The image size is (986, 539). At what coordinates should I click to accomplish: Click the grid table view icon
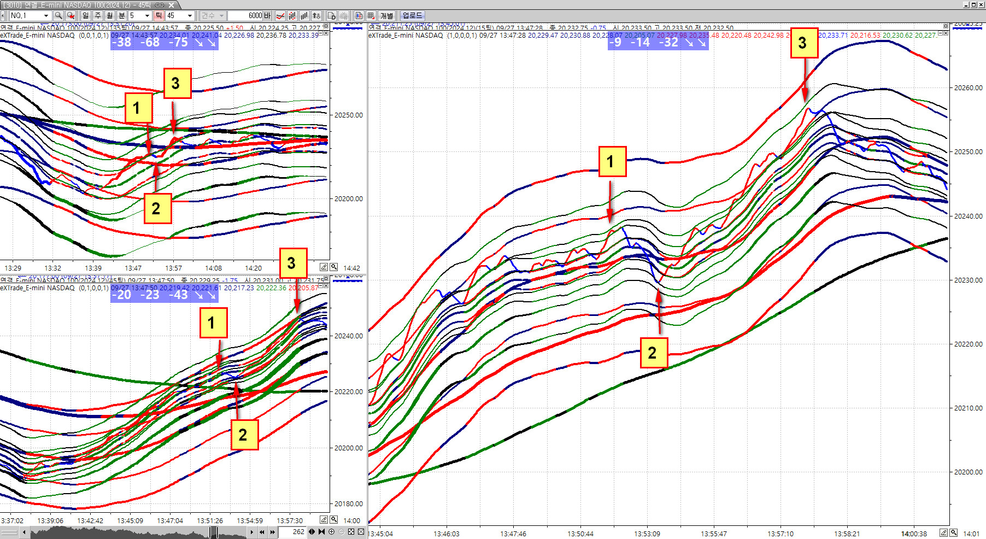pyautogui.click(x=371, y=16)
